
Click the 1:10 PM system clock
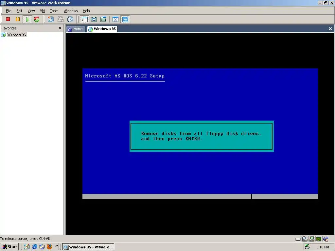click(322, 247)
